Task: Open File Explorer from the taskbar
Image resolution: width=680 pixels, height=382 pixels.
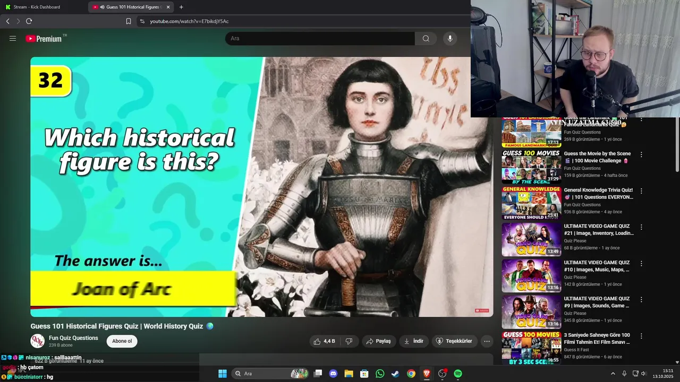Action: tap(348, 374)
